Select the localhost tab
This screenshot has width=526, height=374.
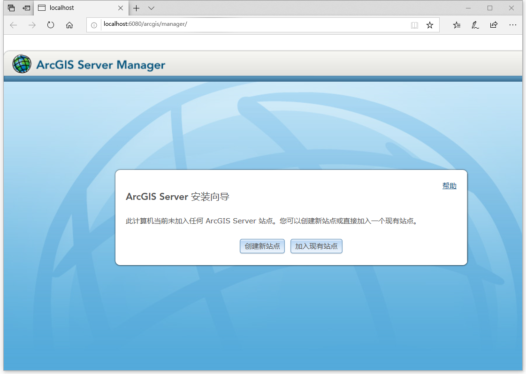pos(81,8)
